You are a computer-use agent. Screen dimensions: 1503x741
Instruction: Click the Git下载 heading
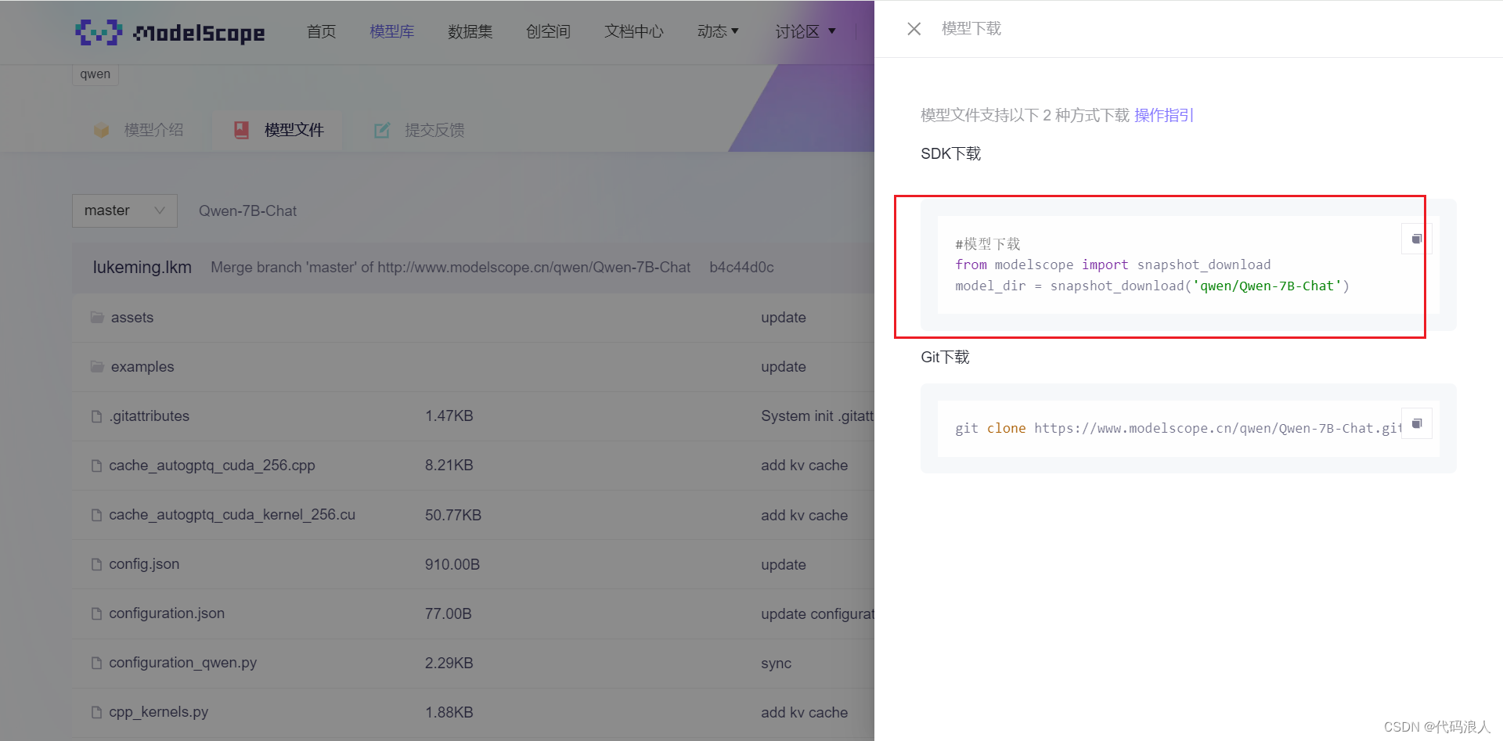[x=945, y=357]
